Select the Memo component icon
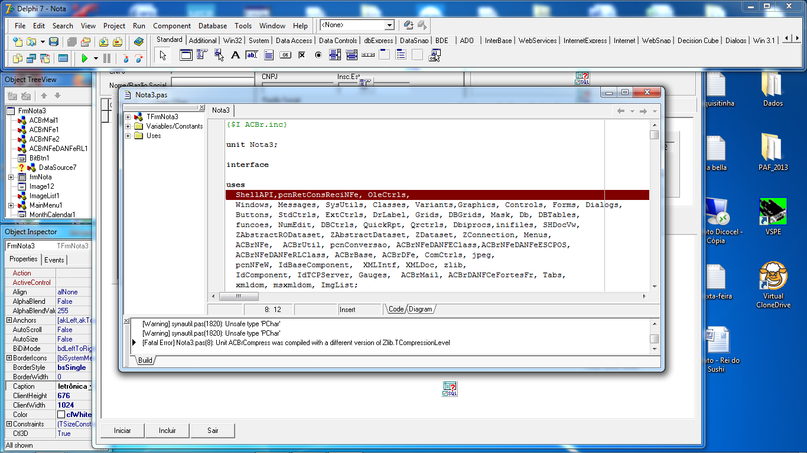Screen dimensions: 807x453 269,55
